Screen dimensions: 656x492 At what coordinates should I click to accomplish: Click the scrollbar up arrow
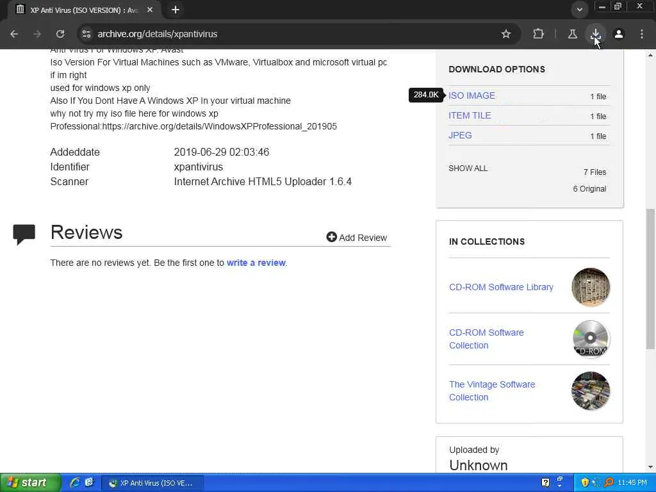pos(650,55)
